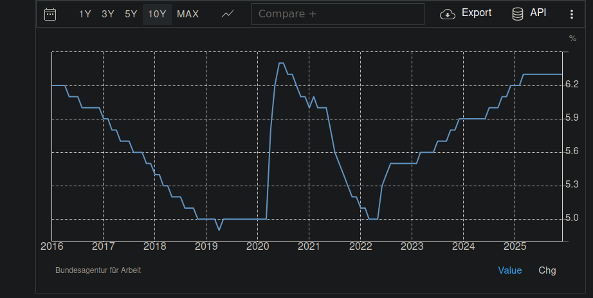Click the 6.2 label on the y-axis
593x298 pixels.
(572, 84)
